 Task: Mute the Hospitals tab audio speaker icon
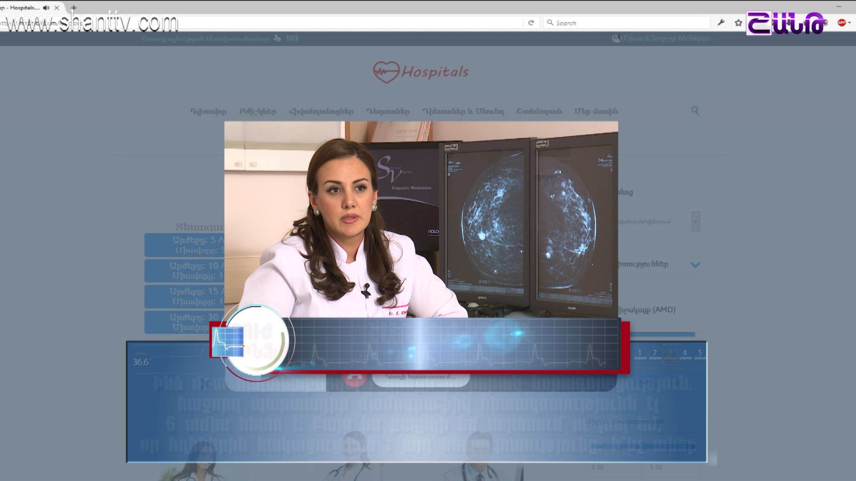click(46, 8)
